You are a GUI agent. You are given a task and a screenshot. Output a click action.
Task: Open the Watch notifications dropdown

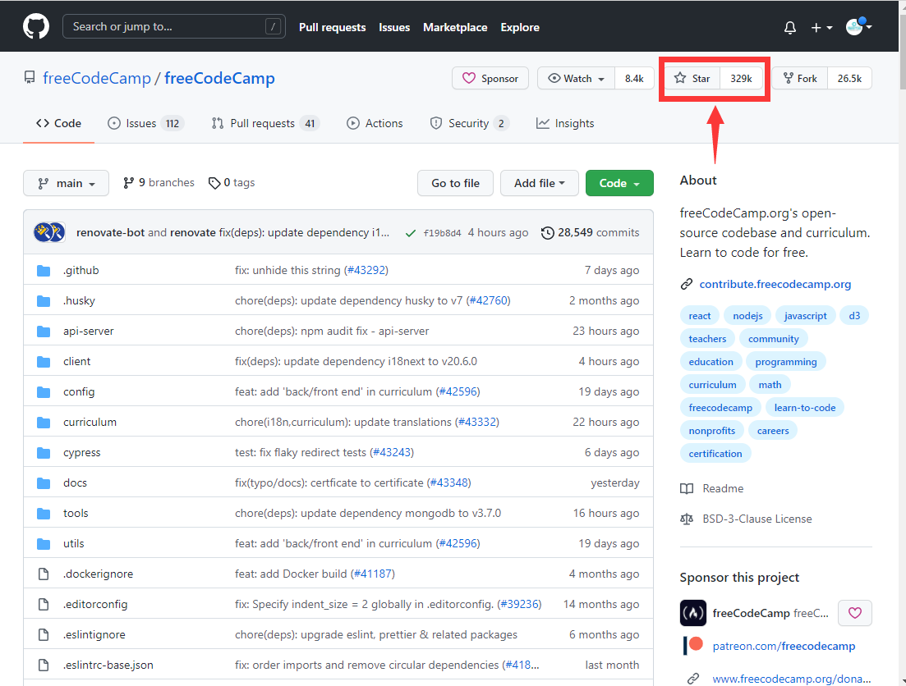576,79
